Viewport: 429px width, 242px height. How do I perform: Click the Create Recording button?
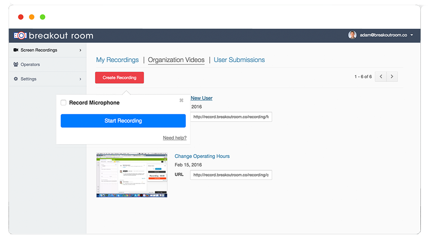[x=120, y=78]
